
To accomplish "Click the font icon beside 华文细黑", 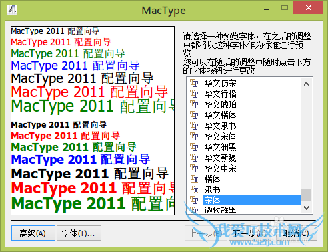I will tap(194, 147).
